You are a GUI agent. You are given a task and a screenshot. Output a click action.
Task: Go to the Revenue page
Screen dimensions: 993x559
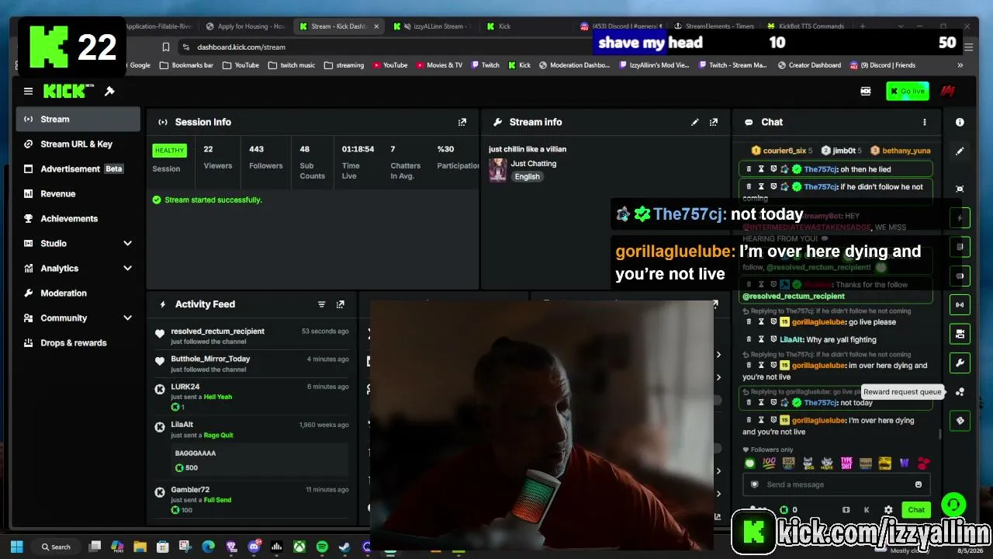(x=78, y=194)
